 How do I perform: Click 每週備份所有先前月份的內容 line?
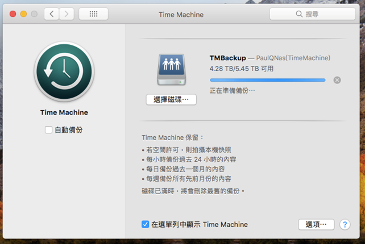pos(186,179)
